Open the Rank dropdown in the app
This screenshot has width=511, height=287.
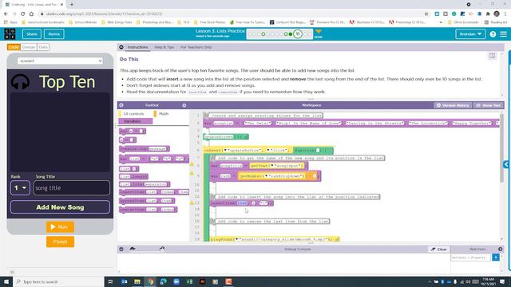(x=20, y=188)
